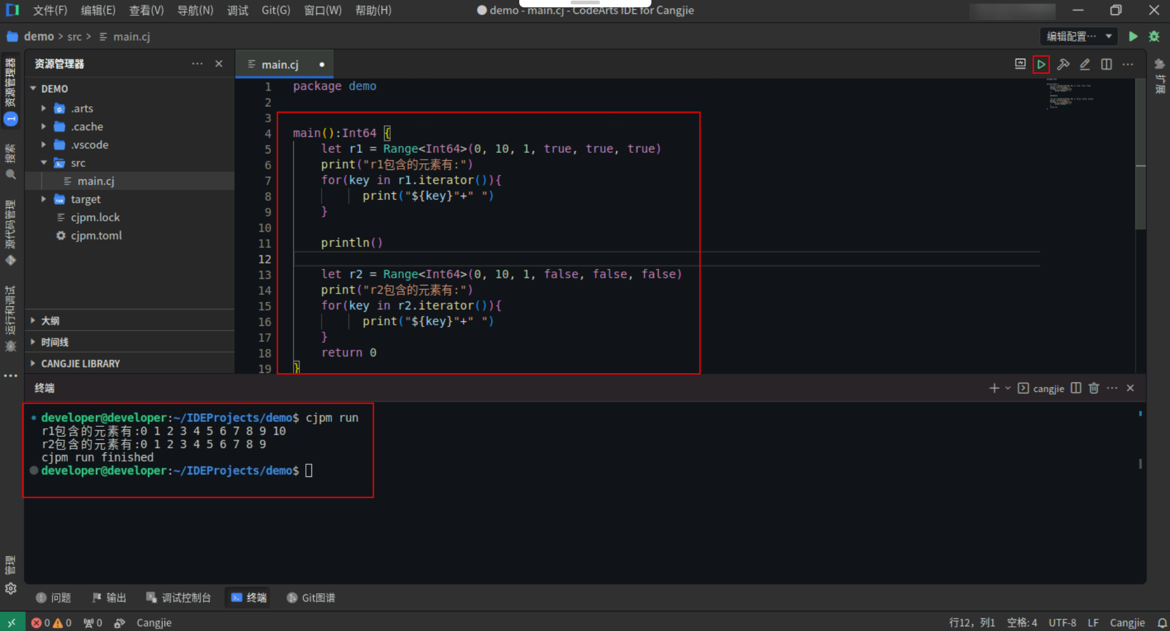Click the preview panel icon in the editor toolbar
The height and width of the screenshot is (631, 1170).
(1020, 64)
